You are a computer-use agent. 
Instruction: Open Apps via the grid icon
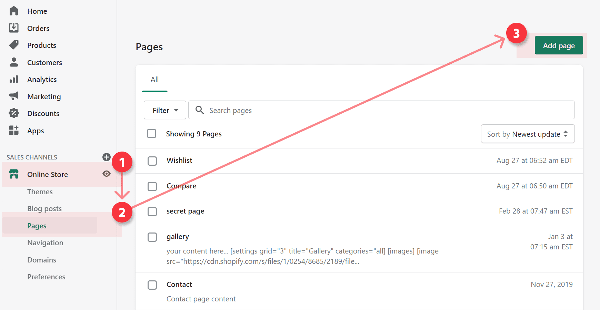(x=14, y=131)
